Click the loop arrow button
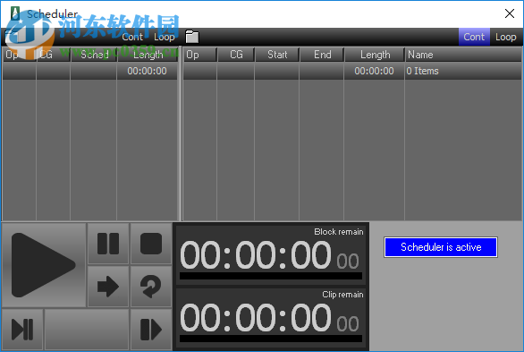Screen dimensions: 524x352 (x=151, y=287)
